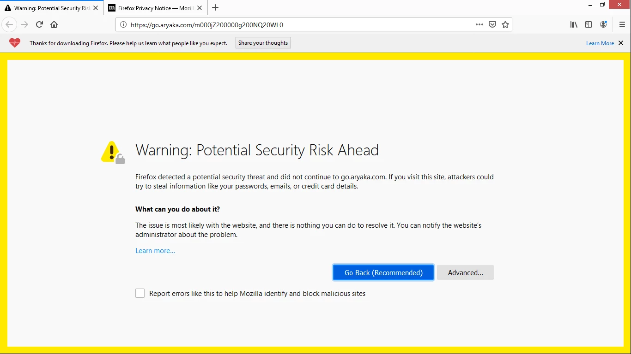The width and height of the screenshot is (631, 354).
Task: Click the 'What can you do about it?' heading
Action: (177, 209)
